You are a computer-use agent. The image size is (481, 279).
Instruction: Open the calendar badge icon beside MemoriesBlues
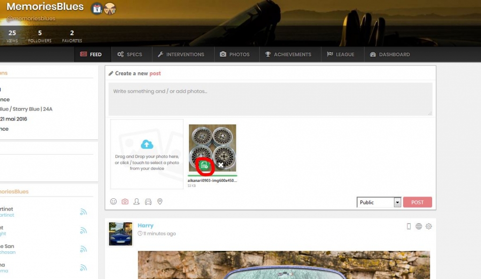point(97,8)
